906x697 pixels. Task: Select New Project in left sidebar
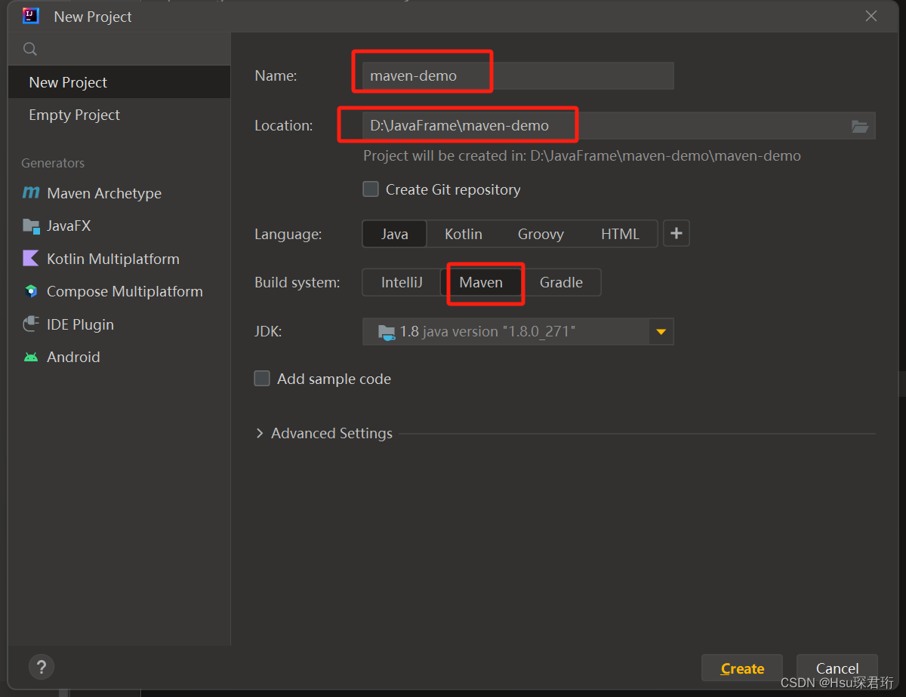(x=119, y=82)
